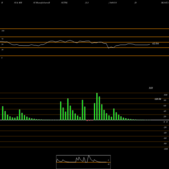
Task: Click the white RSI line at its lowest dip
Action: point(108,48)
